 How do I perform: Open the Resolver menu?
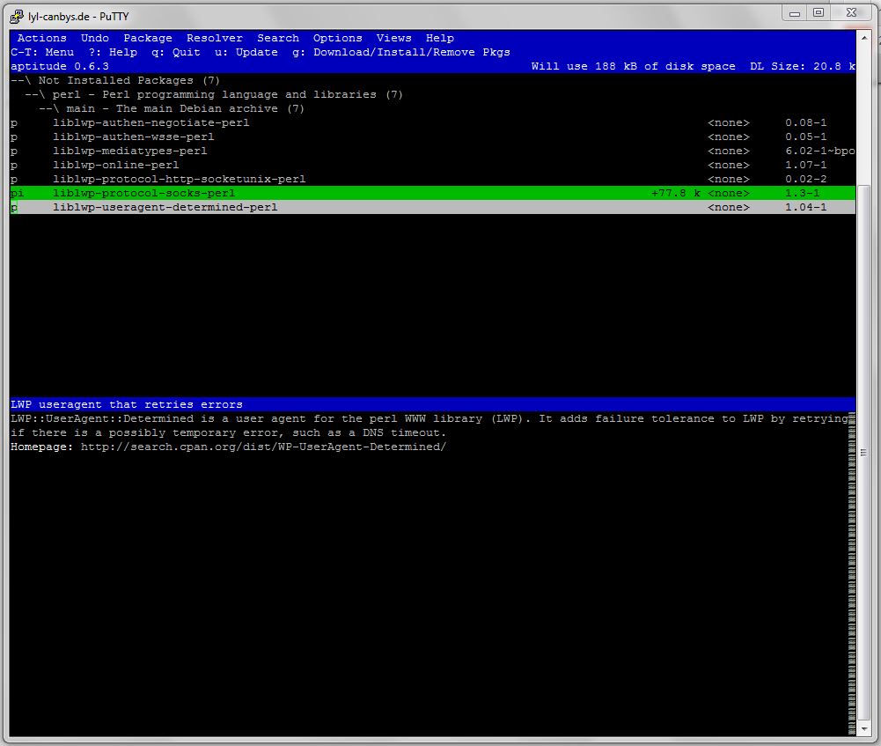[x=215, y=38]
